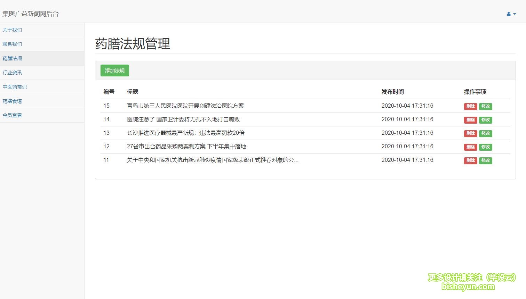This screenshot has height=299, width=526.
Task: Click the number cell 15
Action: pos(106,106)
